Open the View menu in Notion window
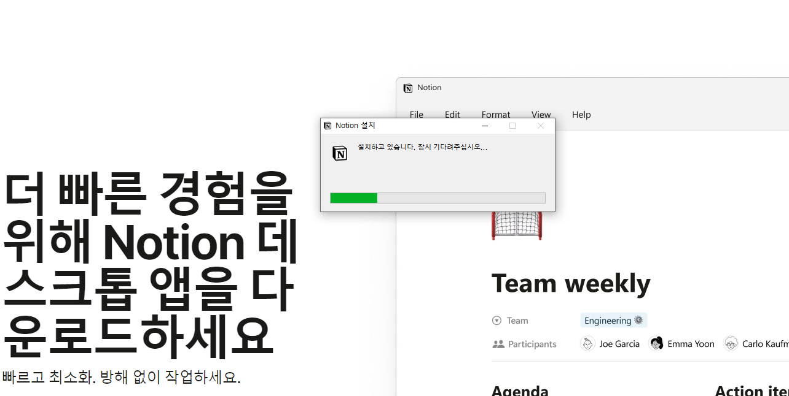This screenshot has height=396, width=789. click(x=541, y=115)
